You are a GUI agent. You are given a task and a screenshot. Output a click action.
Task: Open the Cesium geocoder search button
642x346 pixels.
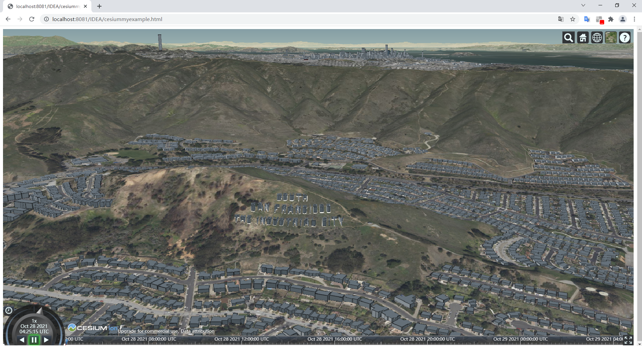[568, 38]
